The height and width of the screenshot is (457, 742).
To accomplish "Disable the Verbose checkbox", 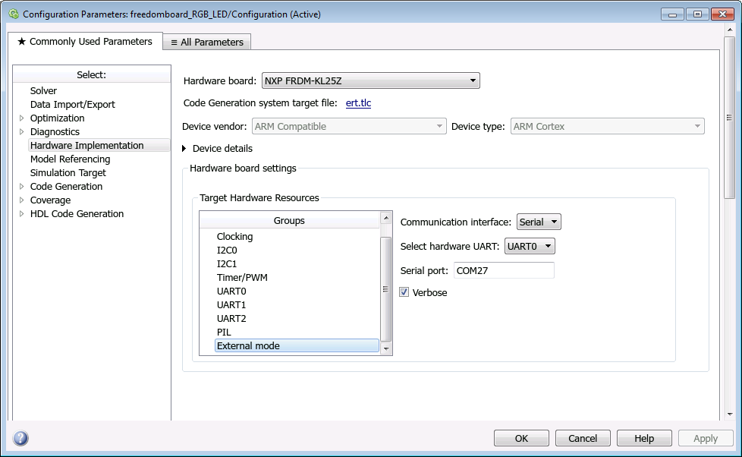I will click(x=404, y=292).
